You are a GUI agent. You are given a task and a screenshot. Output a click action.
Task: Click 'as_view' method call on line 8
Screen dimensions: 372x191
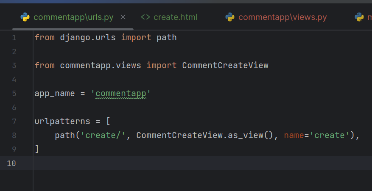[x=246, y=136]
